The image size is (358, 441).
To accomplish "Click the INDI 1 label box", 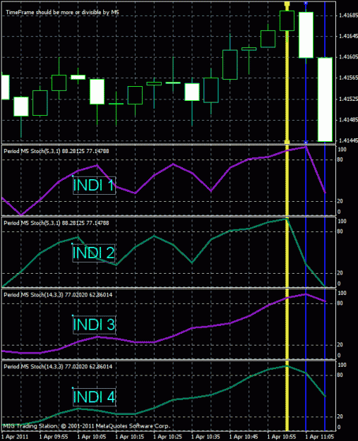I will tap(94, 185).
